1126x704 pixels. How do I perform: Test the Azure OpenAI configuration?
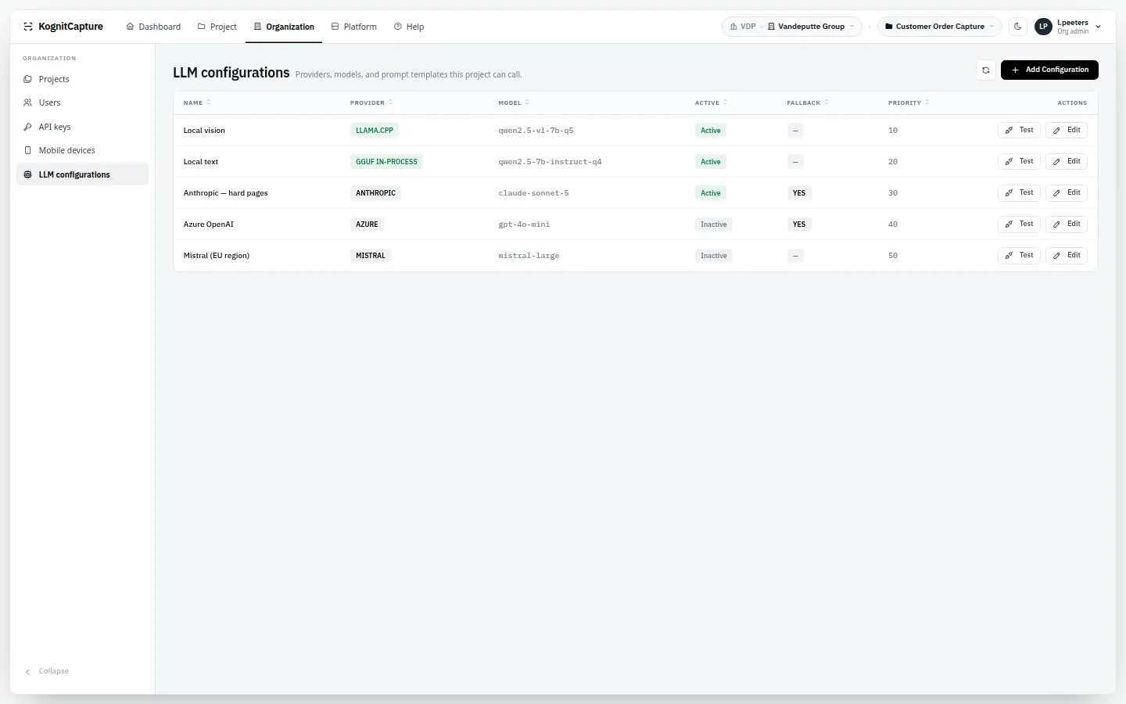pos(1019,224)
